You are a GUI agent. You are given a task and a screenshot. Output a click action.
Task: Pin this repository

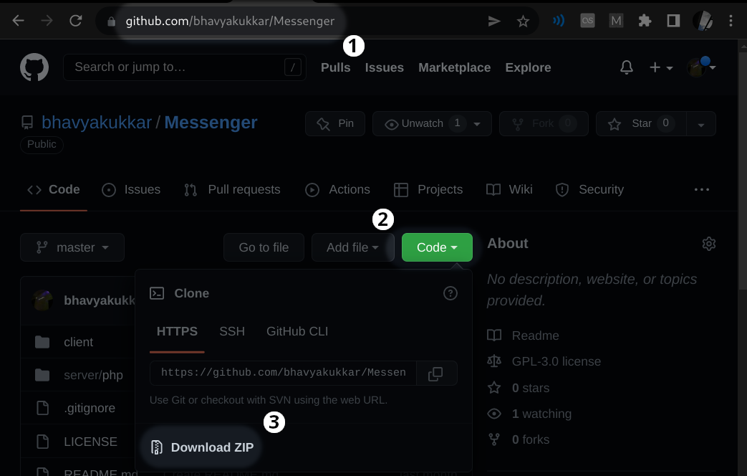coord(335,123)
